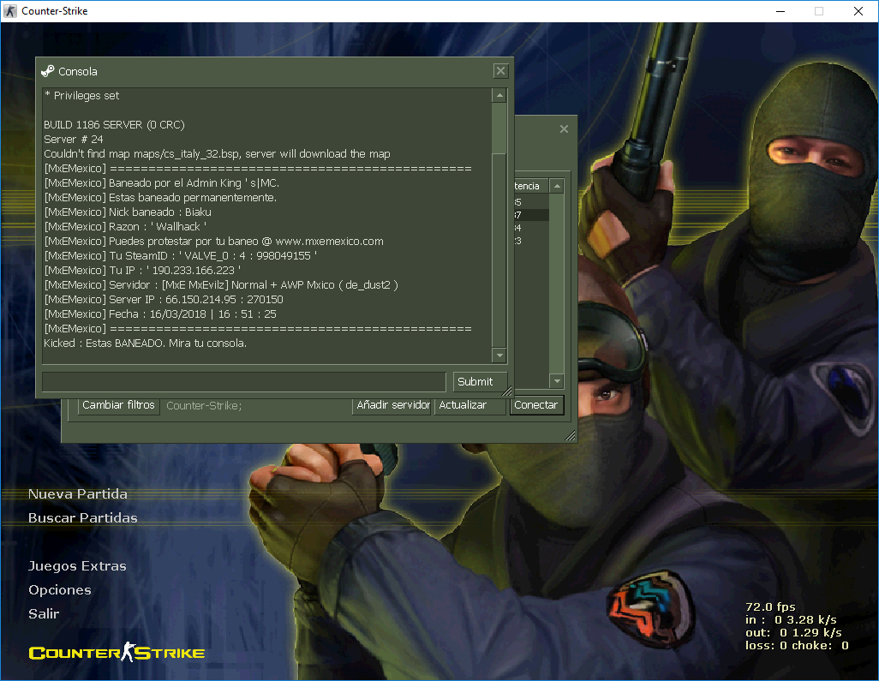Click the 'Nick baneado : Biaku' line
The width and height of the screenshot is (879, 681).
coord(128,212)
